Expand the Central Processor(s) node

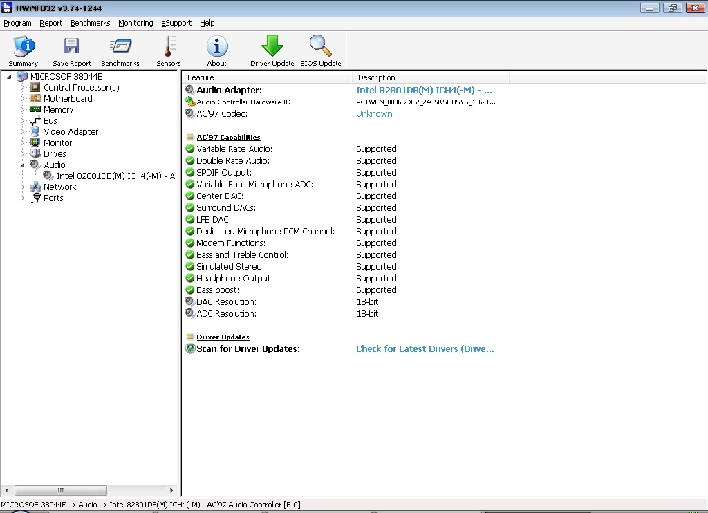click(22, 88)
